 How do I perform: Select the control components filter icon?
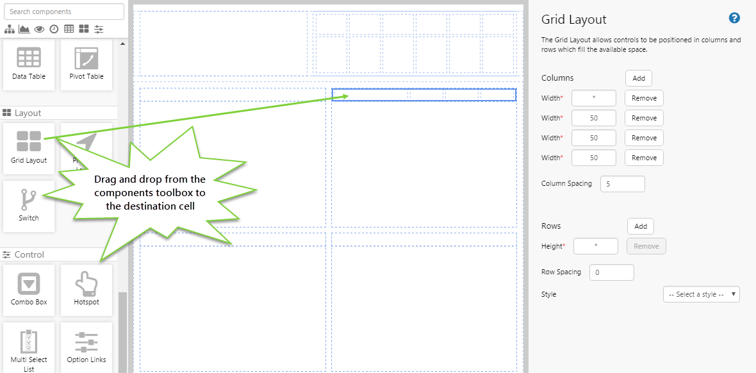pyautogui.click(x=99, y=29)
